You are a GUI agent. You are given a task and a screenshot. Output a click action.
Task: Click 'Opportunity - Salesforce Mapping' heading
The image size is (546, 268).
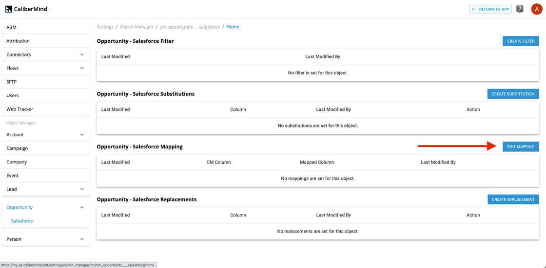click(139, 147)
